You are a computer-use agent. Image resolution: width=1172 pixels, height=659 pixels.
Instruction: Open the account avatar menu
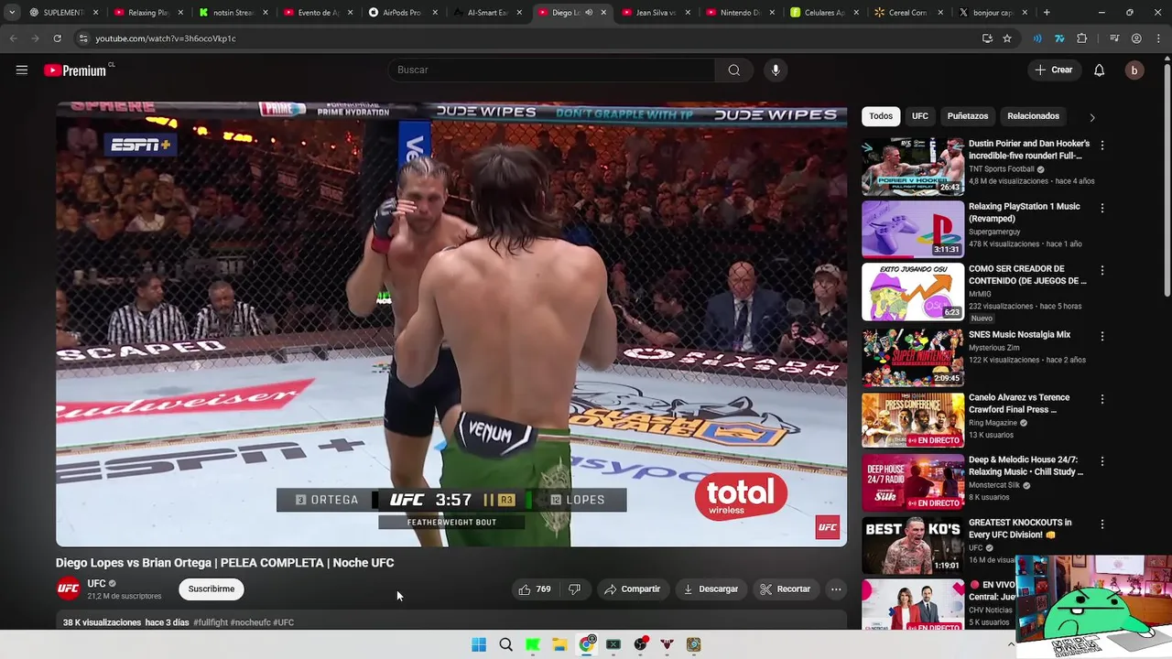[x=1134, y=70]
